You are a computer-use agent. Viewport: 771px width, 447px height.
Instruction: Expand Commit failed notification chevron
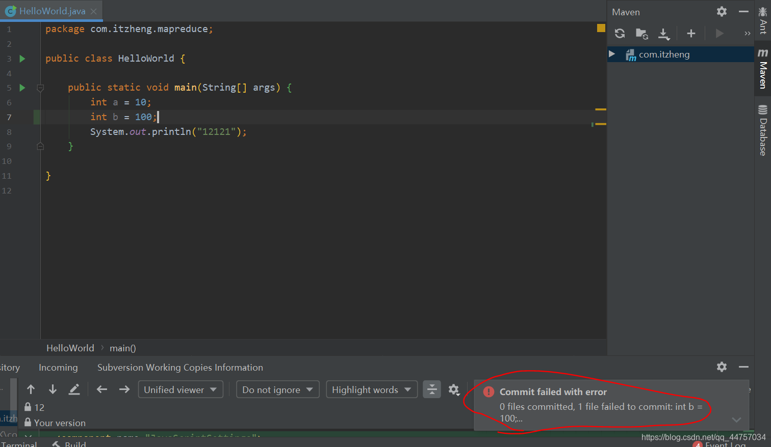(736, 420)
